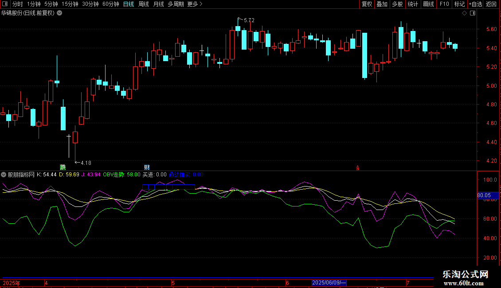
Task: Open the dropdown beside 华锦股份 title
Action: (59, 13)
